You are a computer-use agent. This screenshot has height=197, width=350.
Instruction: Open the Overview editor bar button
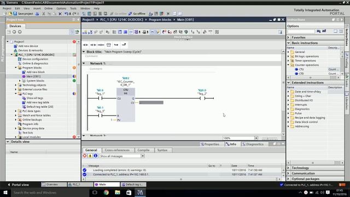54,184
